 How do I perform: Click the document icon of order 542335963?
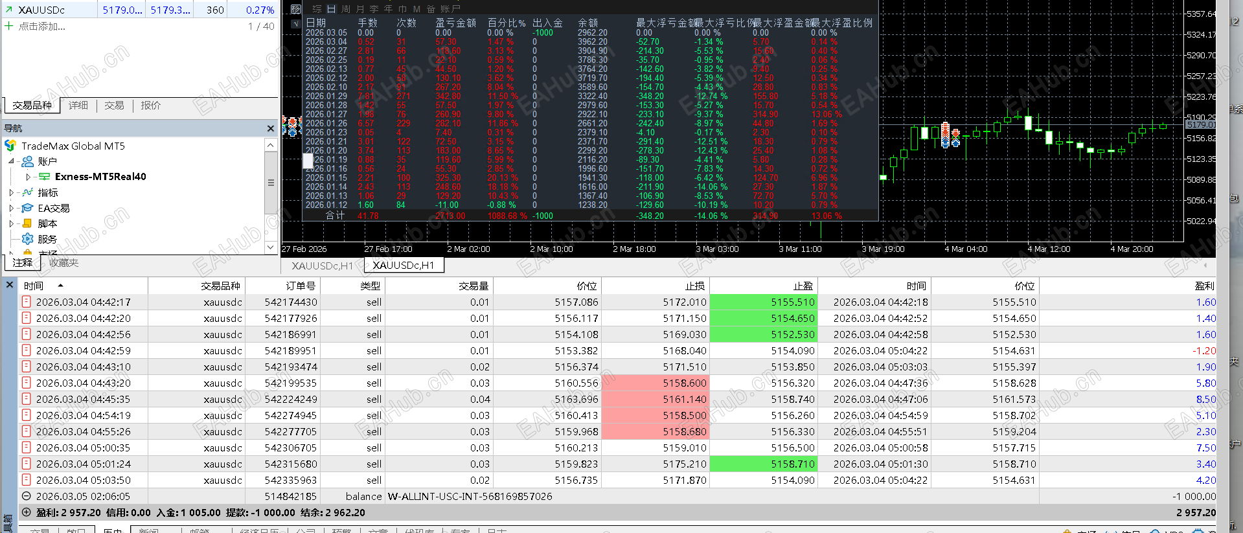pos(27,480)
